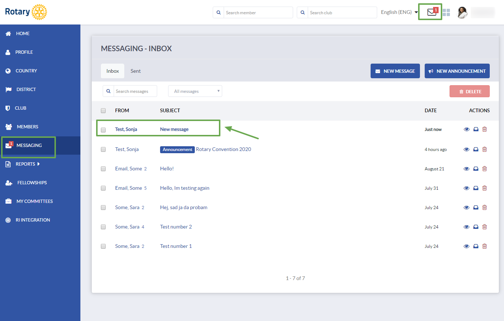
Task: Click the Search messages input field
Action: click(x=135, y=91)
